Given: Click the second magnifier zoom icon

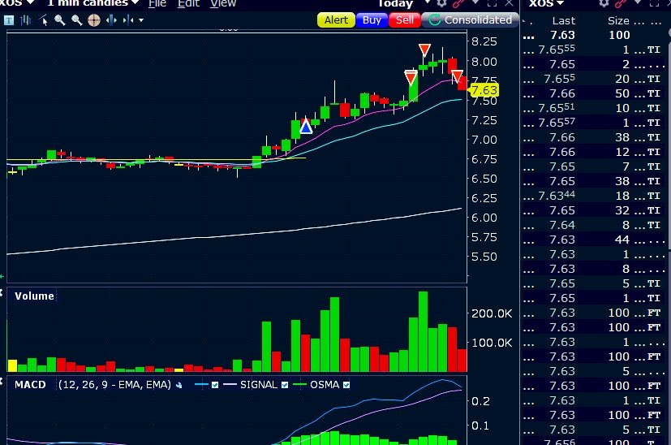Looking at the screenshot, I should coord(76,20).
